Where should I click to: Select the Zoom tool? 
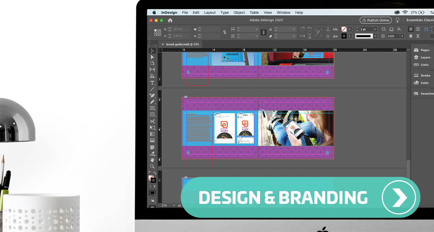tap(152, 166)
